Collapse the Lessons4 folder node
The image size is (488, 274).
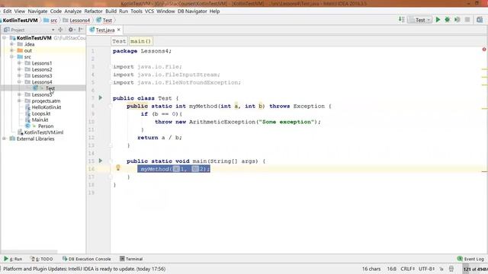[19, 82]
